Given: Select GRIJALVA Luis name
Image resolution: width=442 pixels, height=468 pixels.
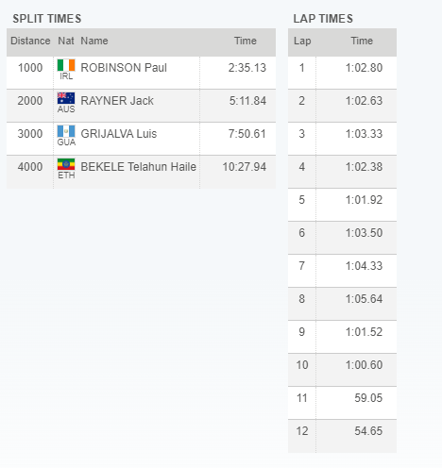Looking at the screenshot, I should (x=119, y=134).
